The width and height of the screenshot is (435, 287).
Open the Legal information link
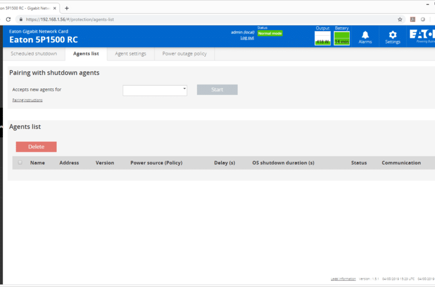coord(343,279)
